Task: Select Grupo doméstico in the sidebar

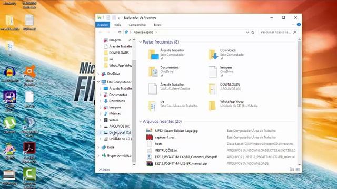Action: click(x=119, y=155)
